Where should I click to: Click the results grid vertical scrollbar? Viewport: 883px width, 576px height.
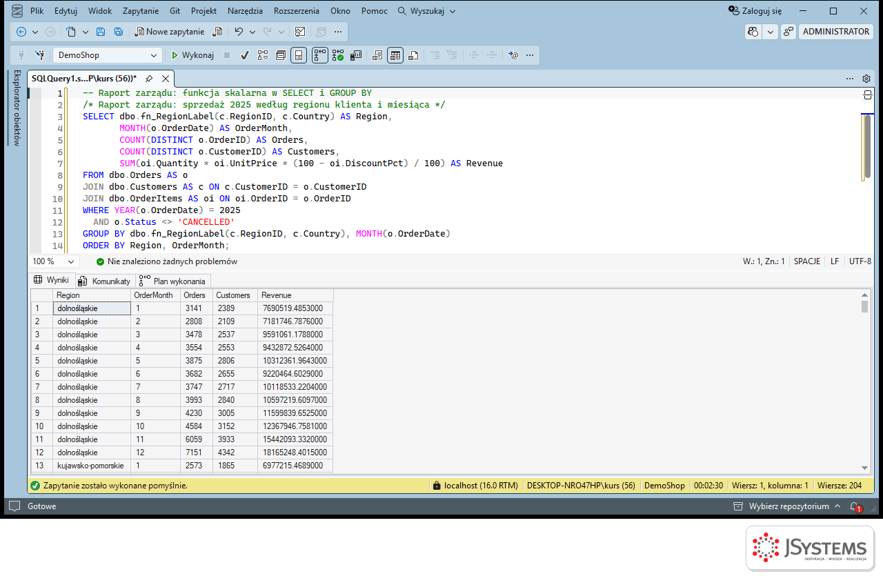(x=865, y=306)
